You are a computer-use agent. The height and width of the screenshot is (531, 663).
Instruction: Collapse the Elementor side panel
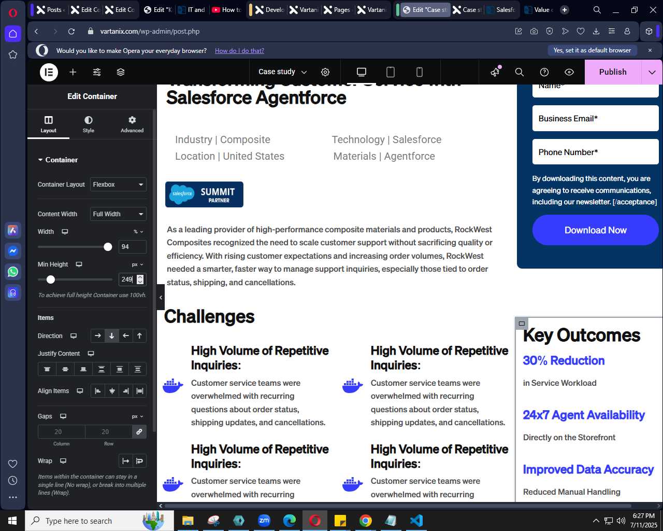pos(161,297)
